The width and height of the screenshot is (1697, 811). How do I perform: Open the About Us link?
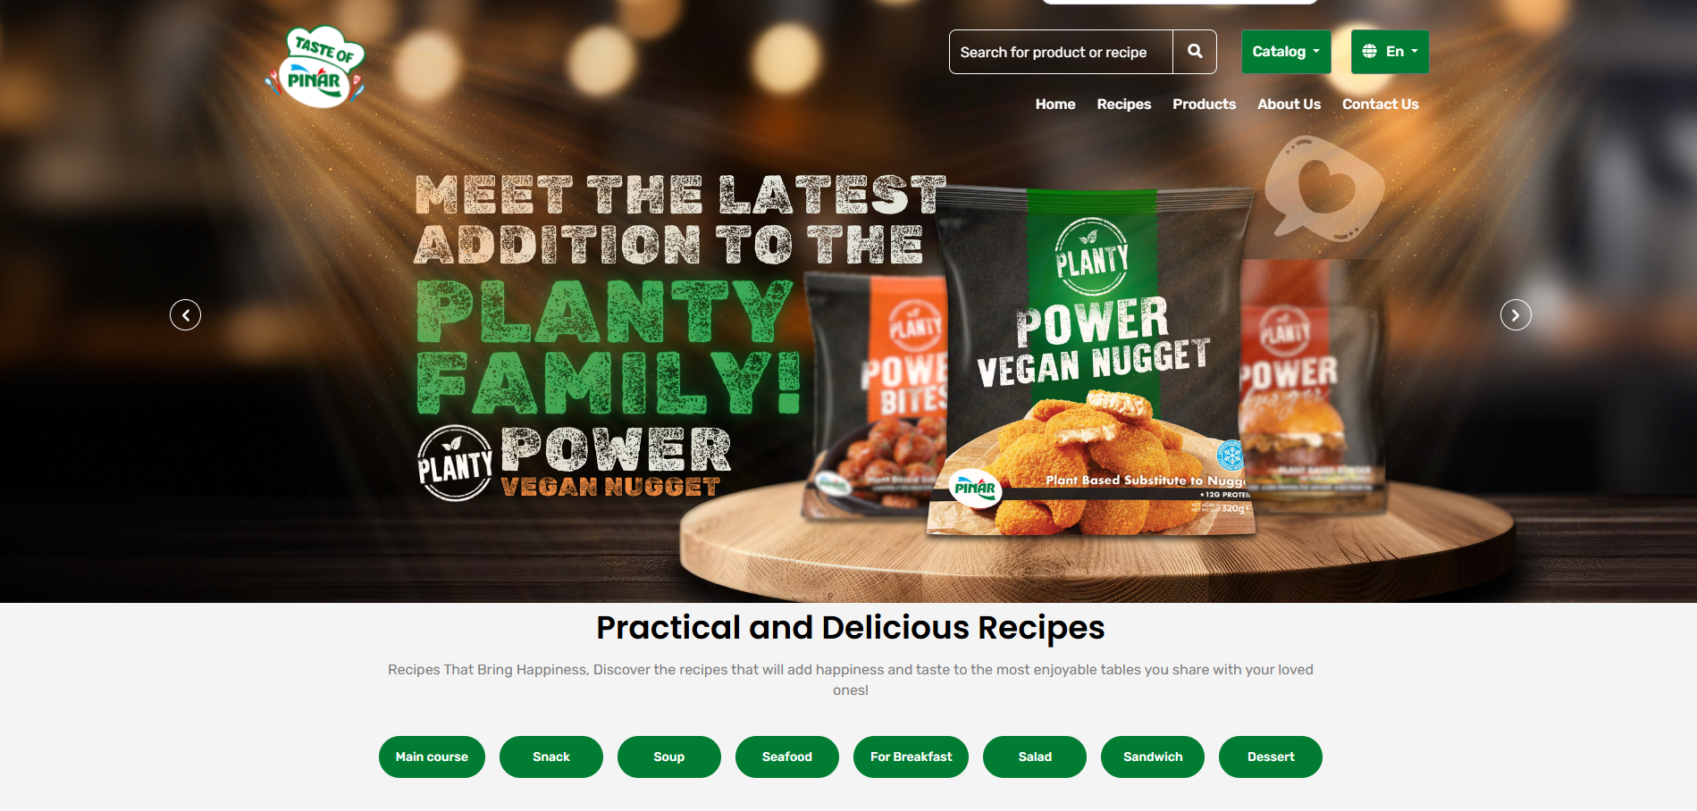pyautogui.click(x=1289, y=105)
